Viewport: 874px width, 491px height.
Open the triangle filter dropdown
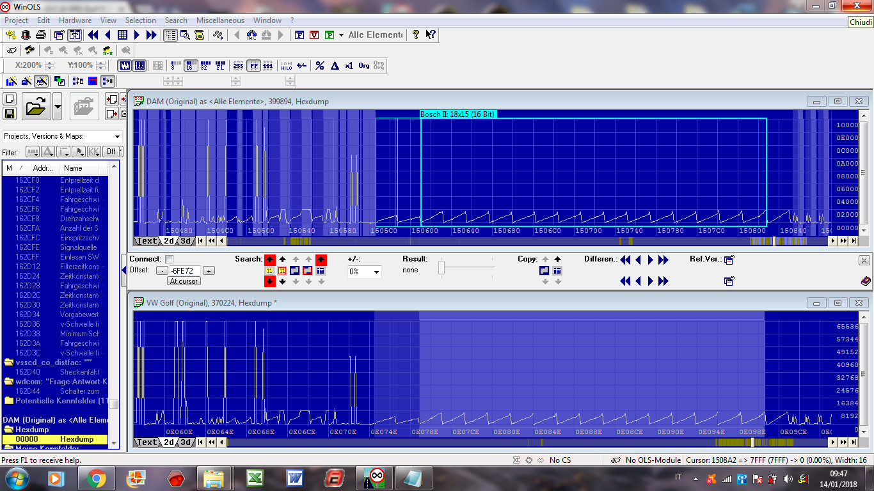click(x=48, y=152)
